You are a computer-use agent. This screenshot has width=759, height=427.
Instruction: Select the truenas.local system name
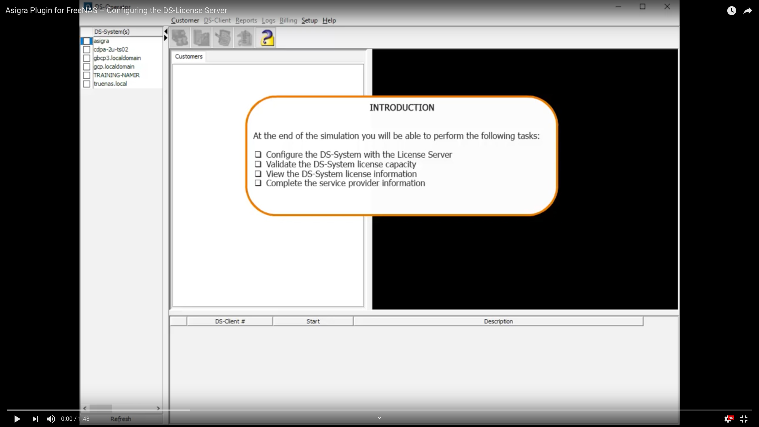point(110,84)
